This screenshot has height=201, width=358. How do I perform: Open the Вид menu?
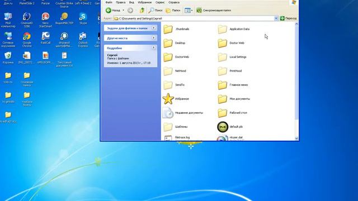pos(131,2)
